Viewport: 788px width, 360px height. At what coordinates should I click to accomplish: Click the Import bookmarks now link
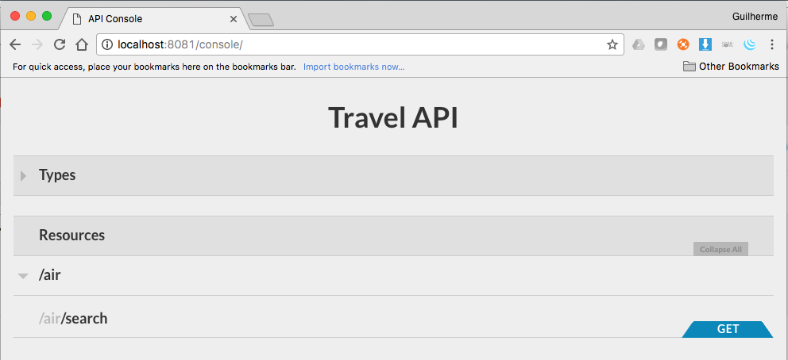(353, 67)
